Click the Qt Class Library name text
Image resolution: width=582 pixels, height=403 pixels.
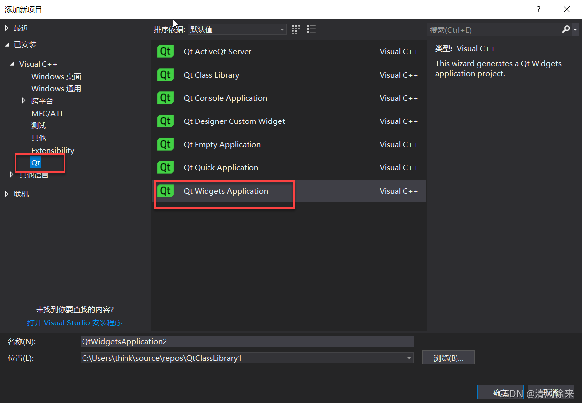pyautogui.click(x=211, y=75)
